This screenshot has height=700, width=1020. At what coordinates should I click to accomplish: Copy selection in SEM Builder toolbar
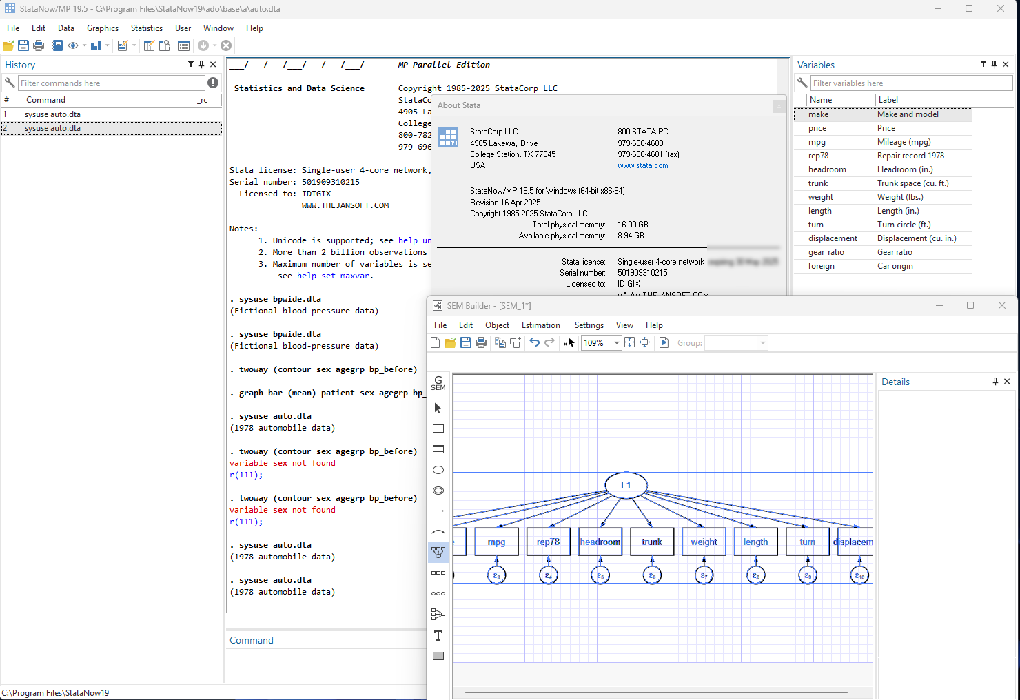coord(500,342)
